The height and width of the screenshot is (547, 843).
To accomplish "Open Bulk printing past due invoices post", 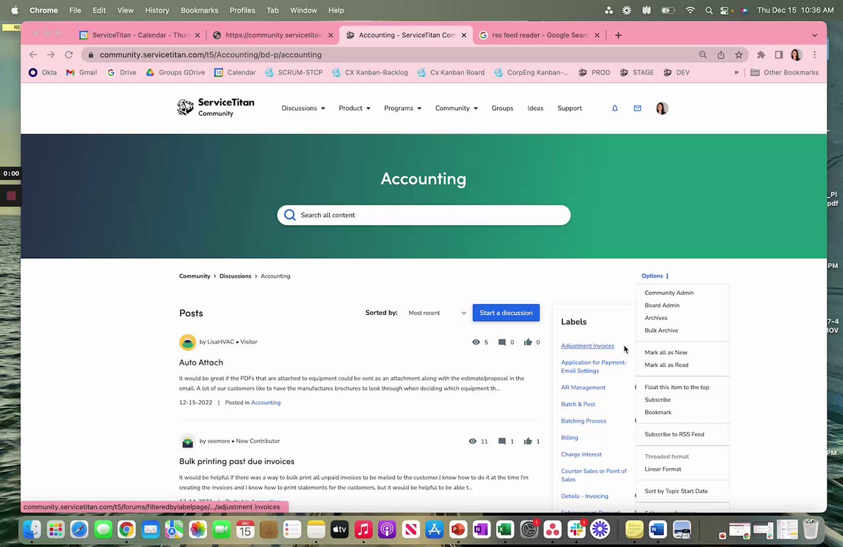I will 236,461.
